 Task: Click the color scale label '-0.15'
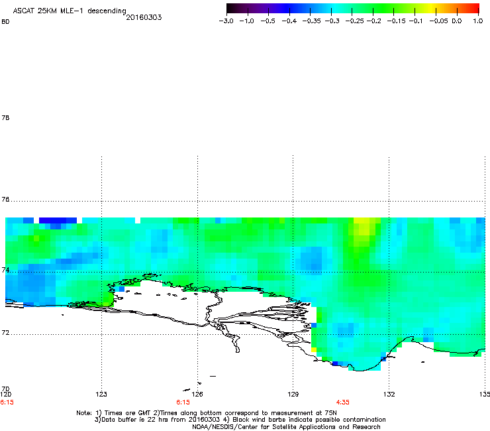[x=396, y=21]
